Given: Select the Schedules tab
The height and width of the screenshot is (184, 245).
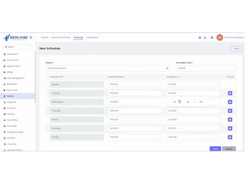Looking at the screenshot, I should [x=78, y=37].
